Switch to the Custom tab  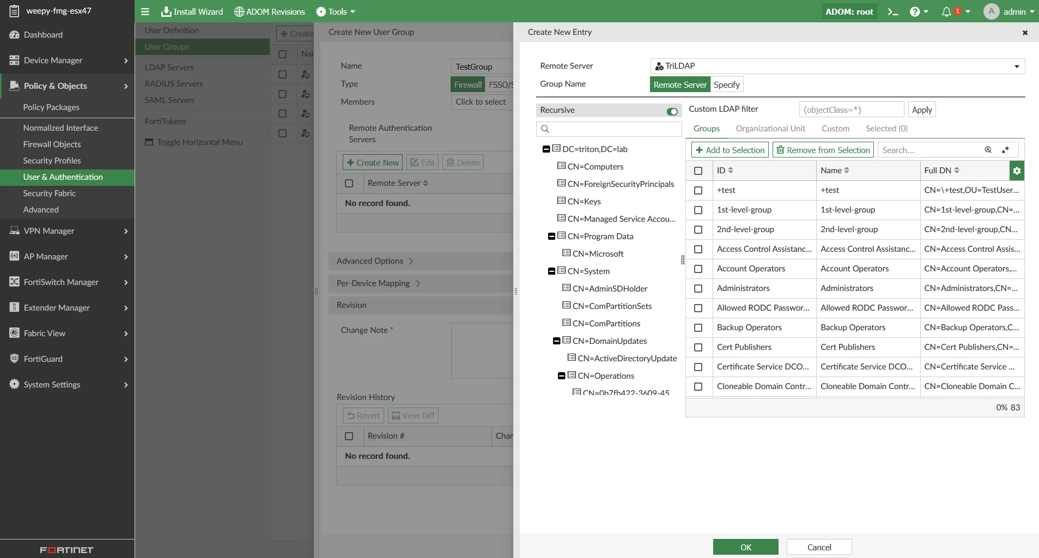(x=836, y=129)
